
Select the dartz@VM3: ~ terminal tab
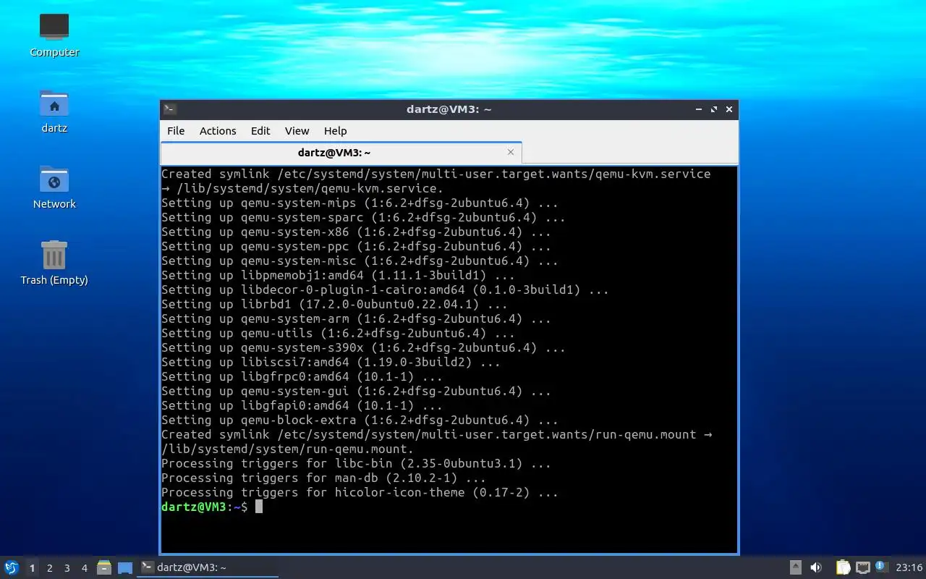point(341,153)
